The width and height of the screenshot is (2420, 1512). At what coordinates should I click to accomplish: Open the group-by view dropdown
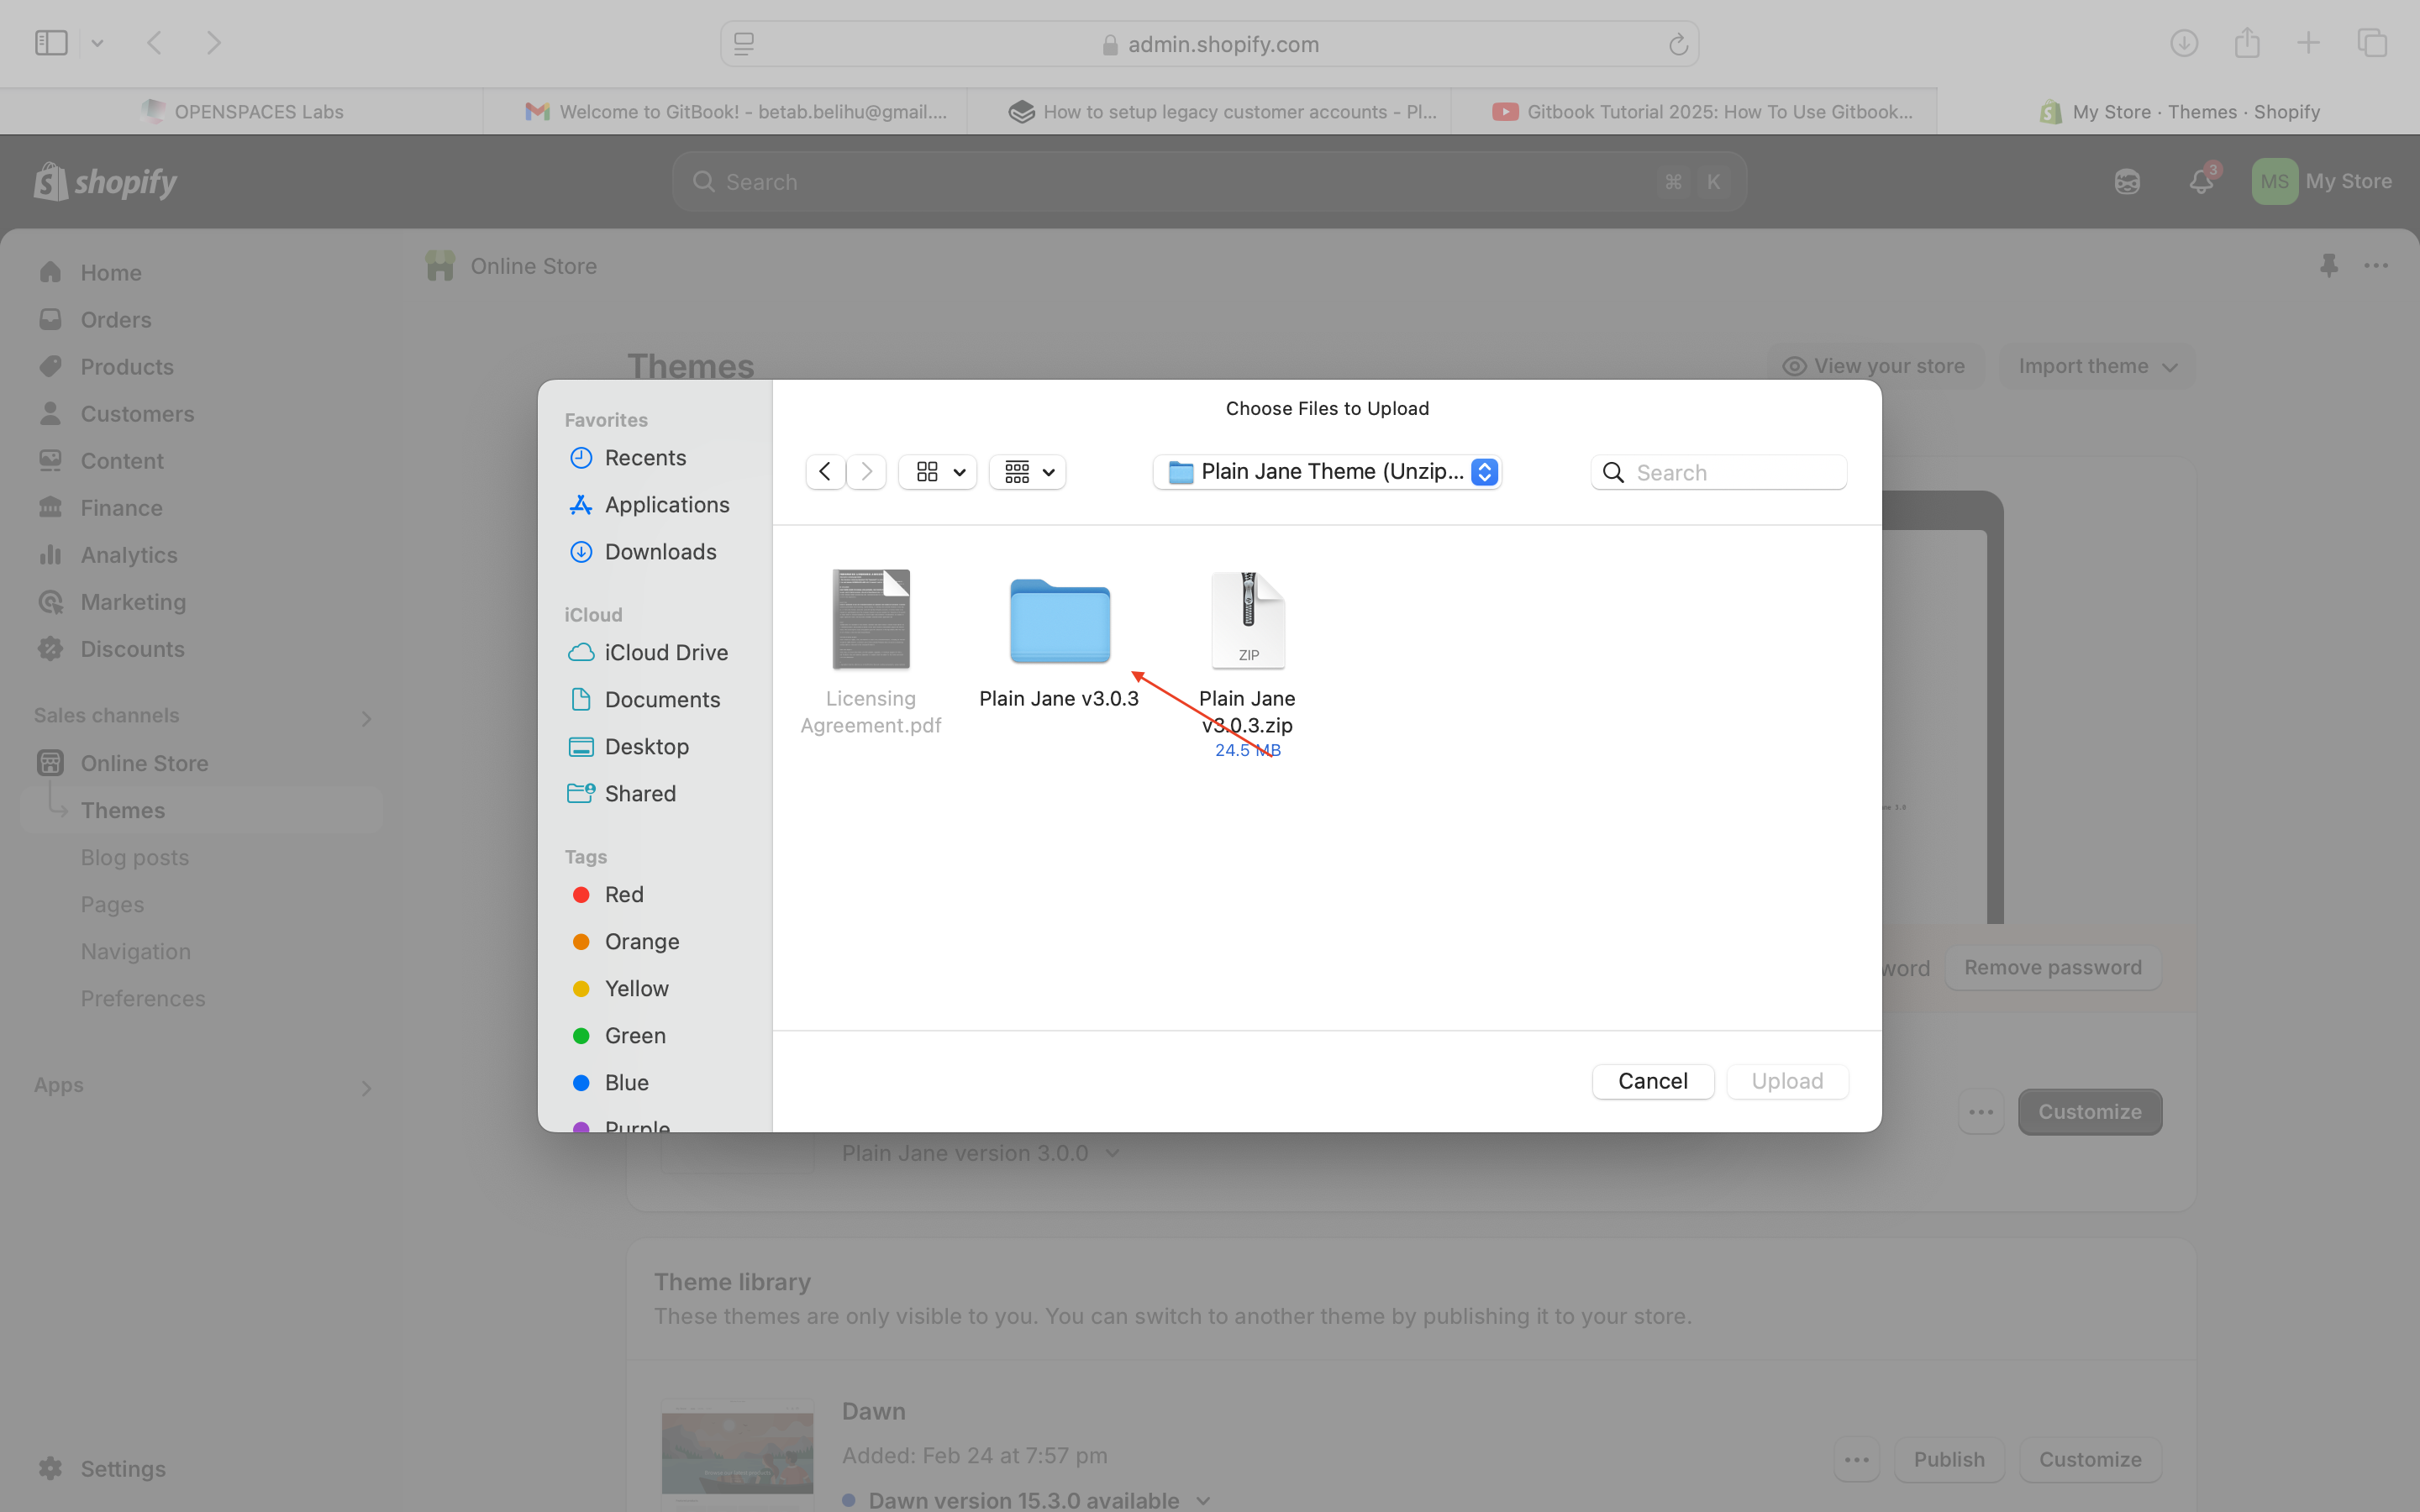(1028, 472)
